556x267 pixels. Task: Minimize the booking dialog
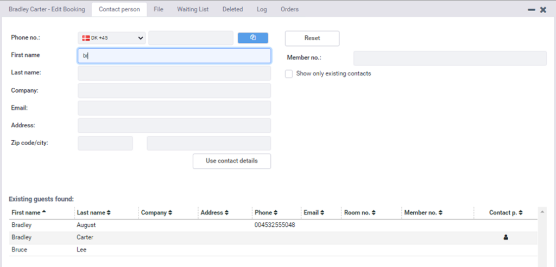(x=531, y=10)
